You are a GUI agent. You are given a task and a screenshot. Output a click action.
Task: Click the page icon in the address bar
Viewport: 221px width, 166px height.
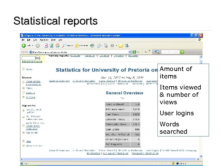(x=31, y=52)
